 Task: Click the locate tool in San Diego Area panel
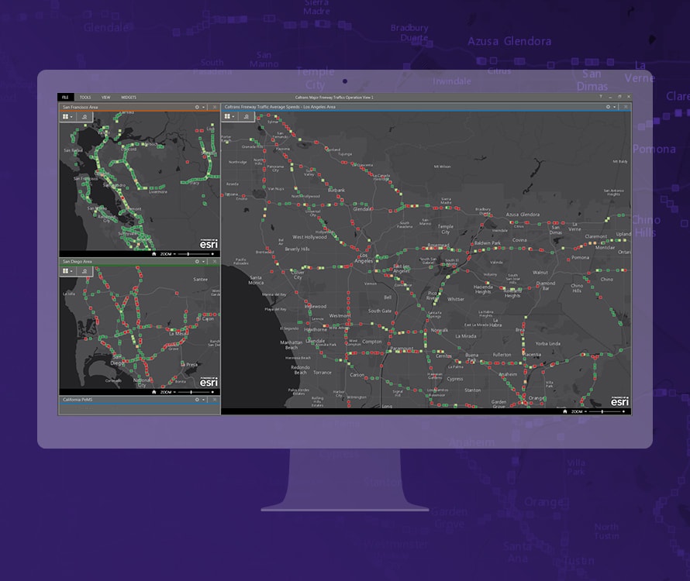tap(85, 270)
